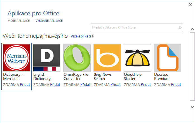Click the Aplikace pro Office title
This screenshot has width=195, height=123.
coord(34,13)
